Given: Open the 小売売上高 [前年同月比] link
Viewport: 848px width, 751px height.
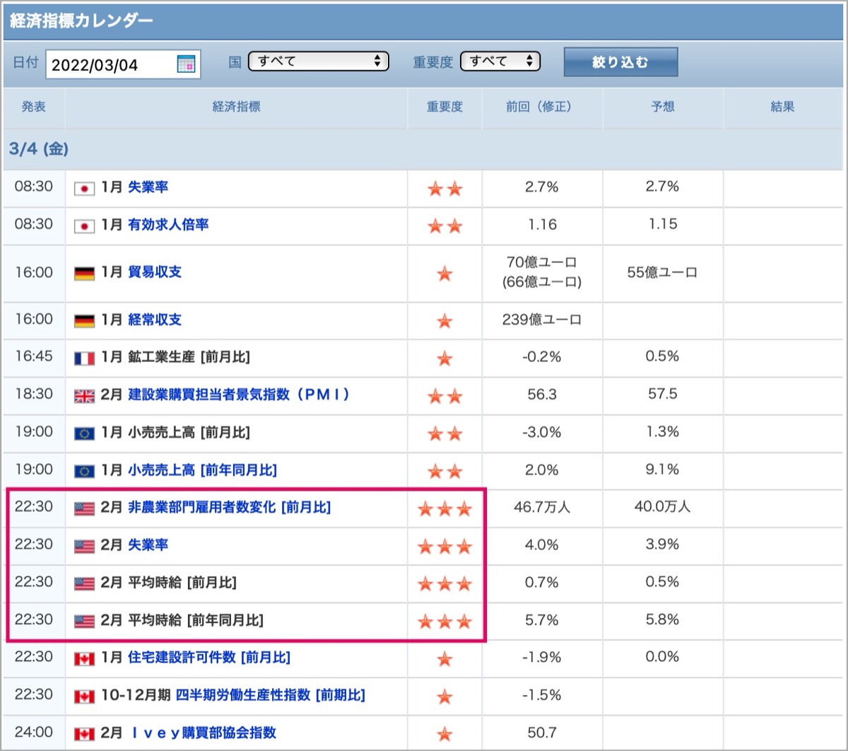Looking at the screenshot, I should [202, 470].
